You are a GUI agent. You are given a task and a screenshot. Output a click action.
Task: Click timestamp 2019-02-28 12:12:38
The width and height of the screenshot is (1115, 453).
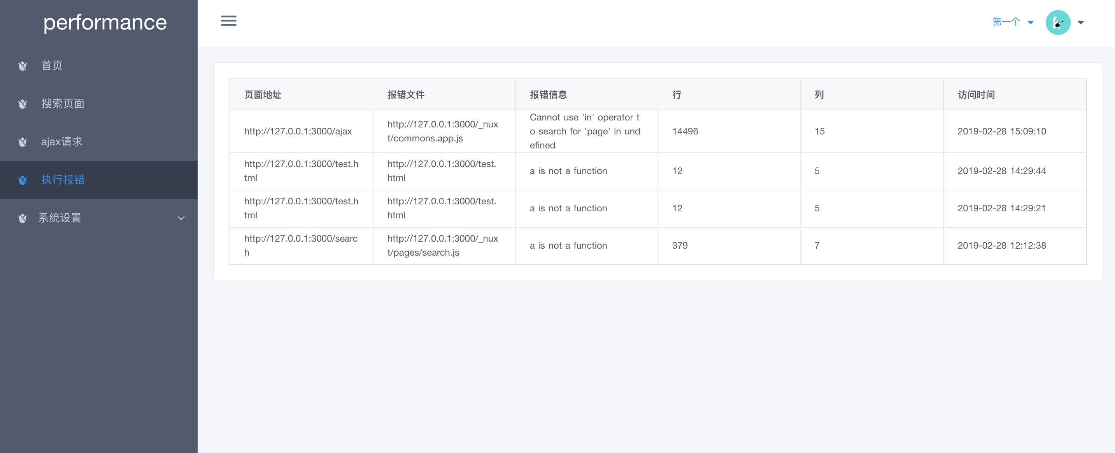[x=1002, y=246]
